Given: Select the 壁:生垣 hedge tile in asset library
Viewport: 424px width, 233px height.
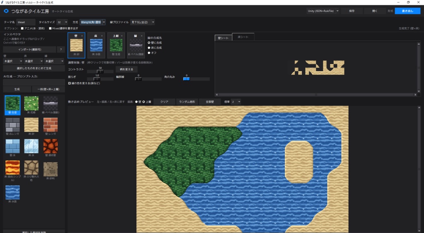Looking at the screenshot, I should pyautogui.click(x=12, y=105).
